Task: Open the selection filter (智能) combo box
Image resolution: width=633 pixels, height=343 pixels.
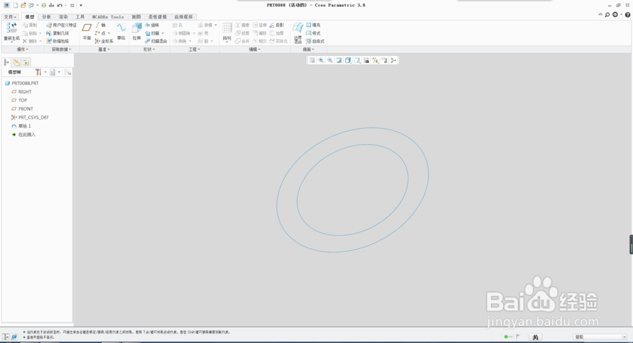Action: pos(600,337)
